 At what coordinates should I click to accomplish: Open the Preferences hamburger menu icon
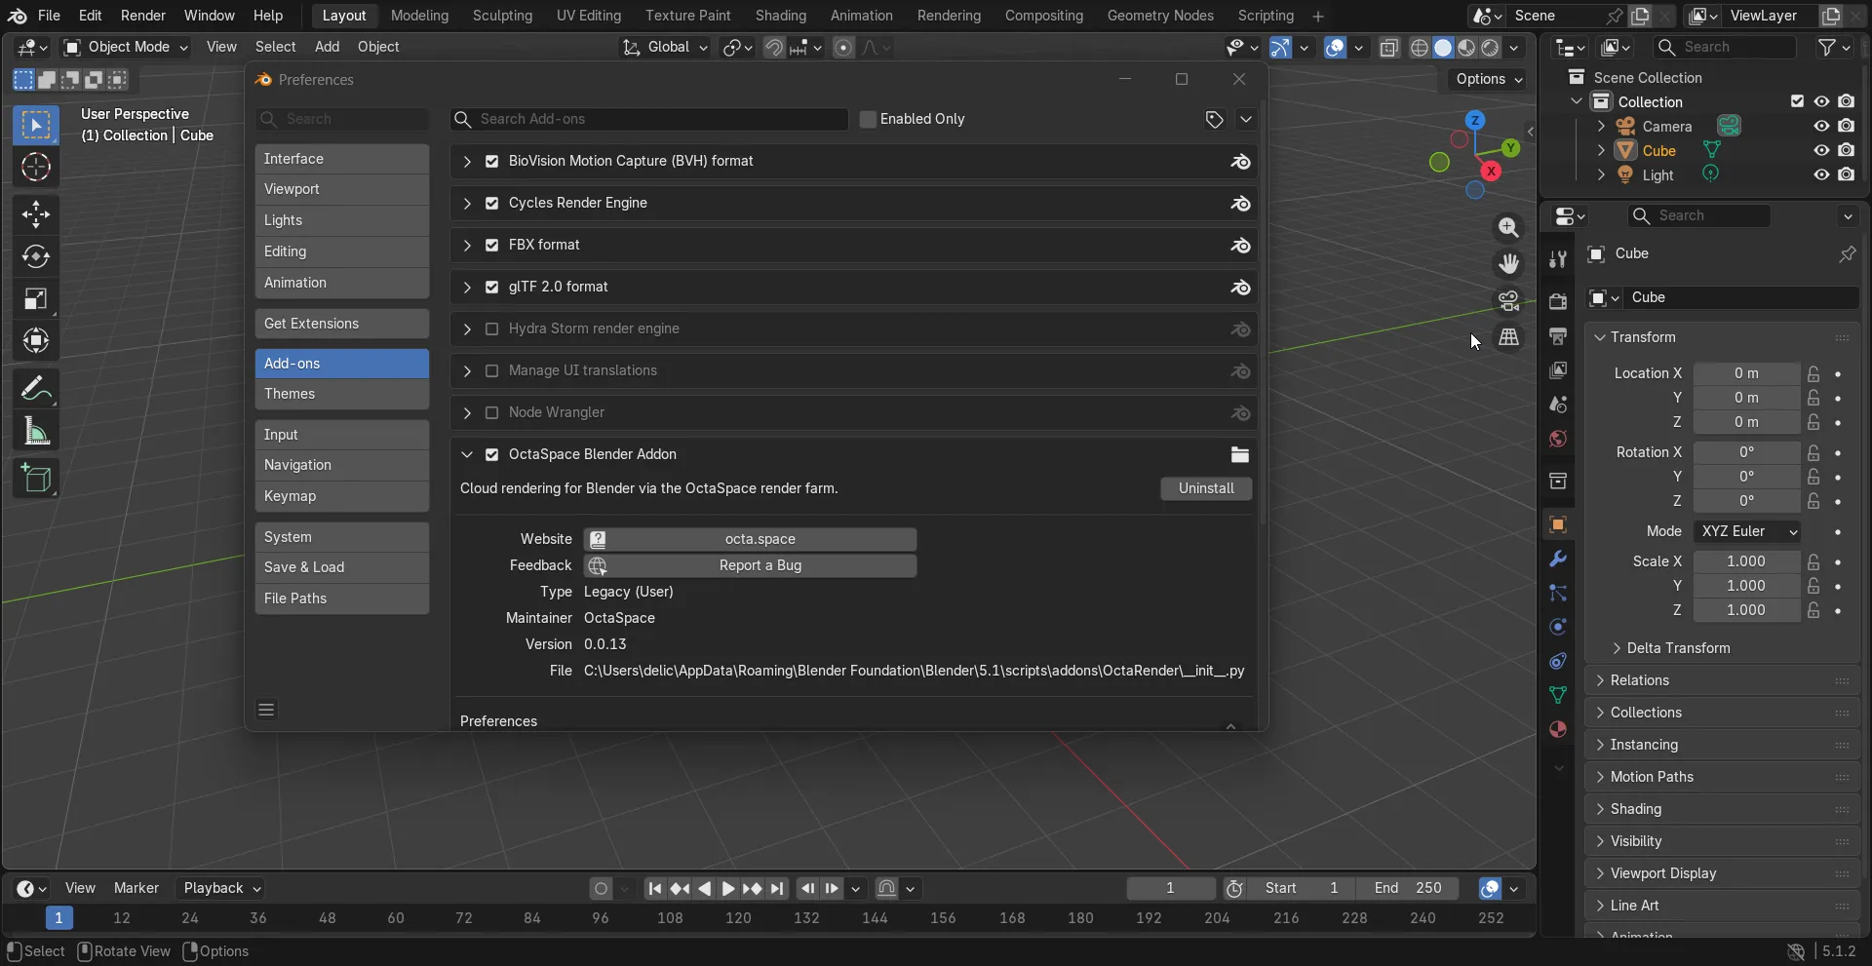point(266,710)
